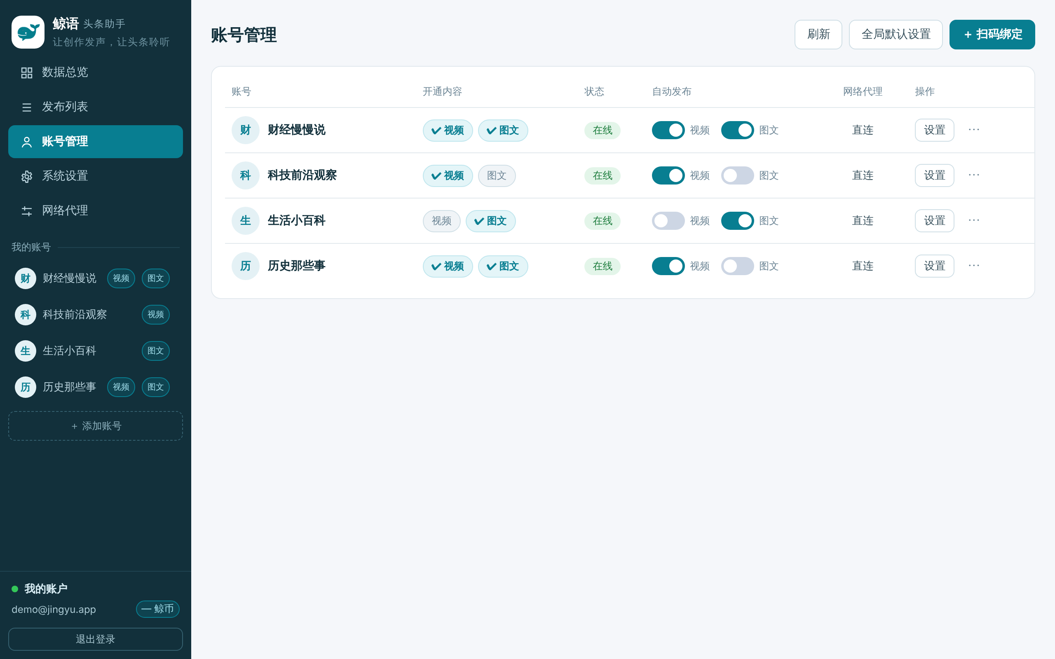Open 设置 for 科技前沿观察
The width and height of the screenshot is (1055, 659).
coord(934,175)
